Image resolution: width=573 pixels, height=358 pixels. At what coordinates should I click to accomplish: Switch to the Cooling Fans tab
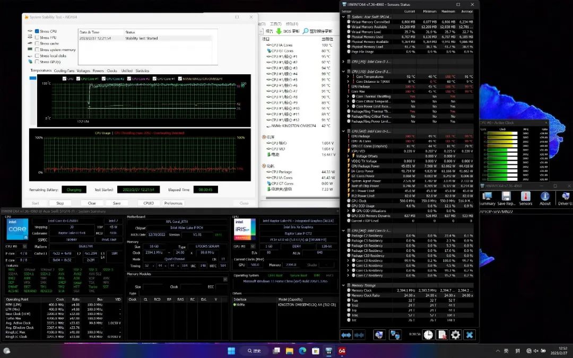click(x=64, y=71)
